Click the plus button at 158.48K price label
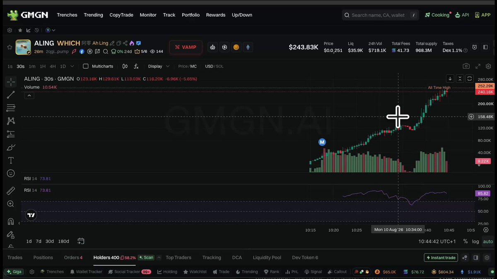 [471, 117]
